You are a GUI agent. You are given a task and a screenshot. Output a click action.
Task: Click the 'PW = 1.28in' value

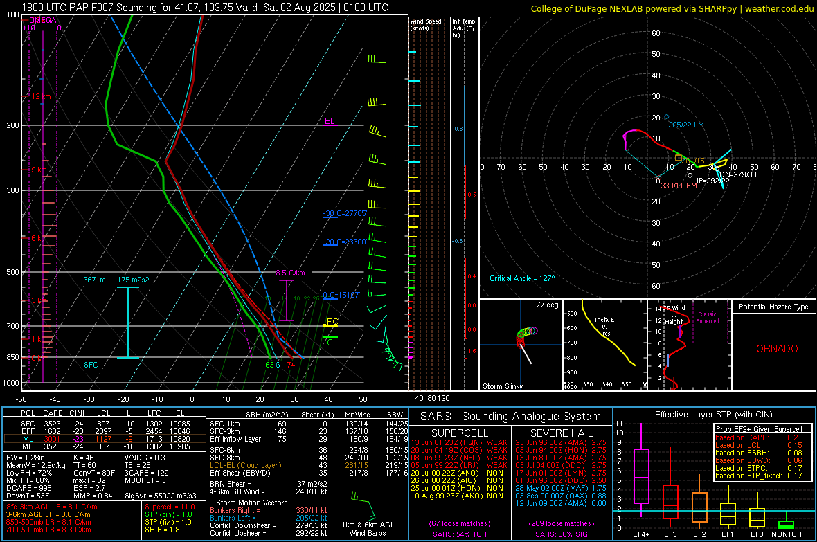tap(26, 458)
